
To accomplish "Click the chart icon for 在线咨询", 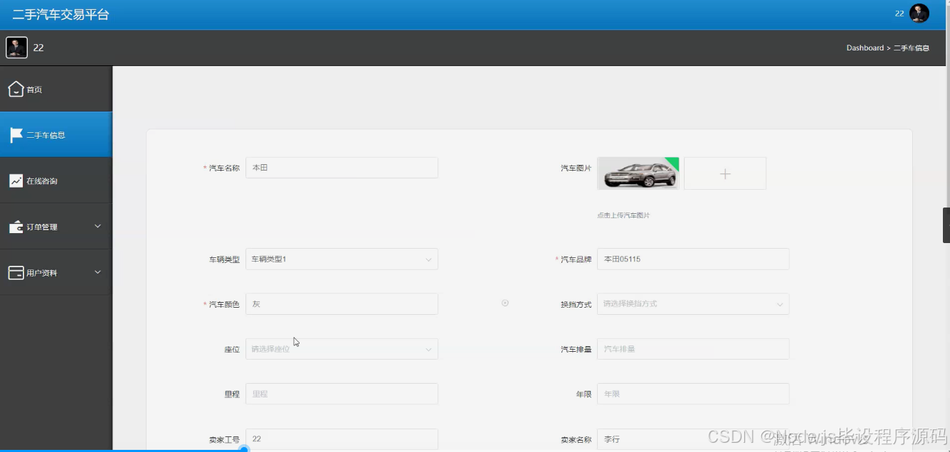I will pos(16,181).
